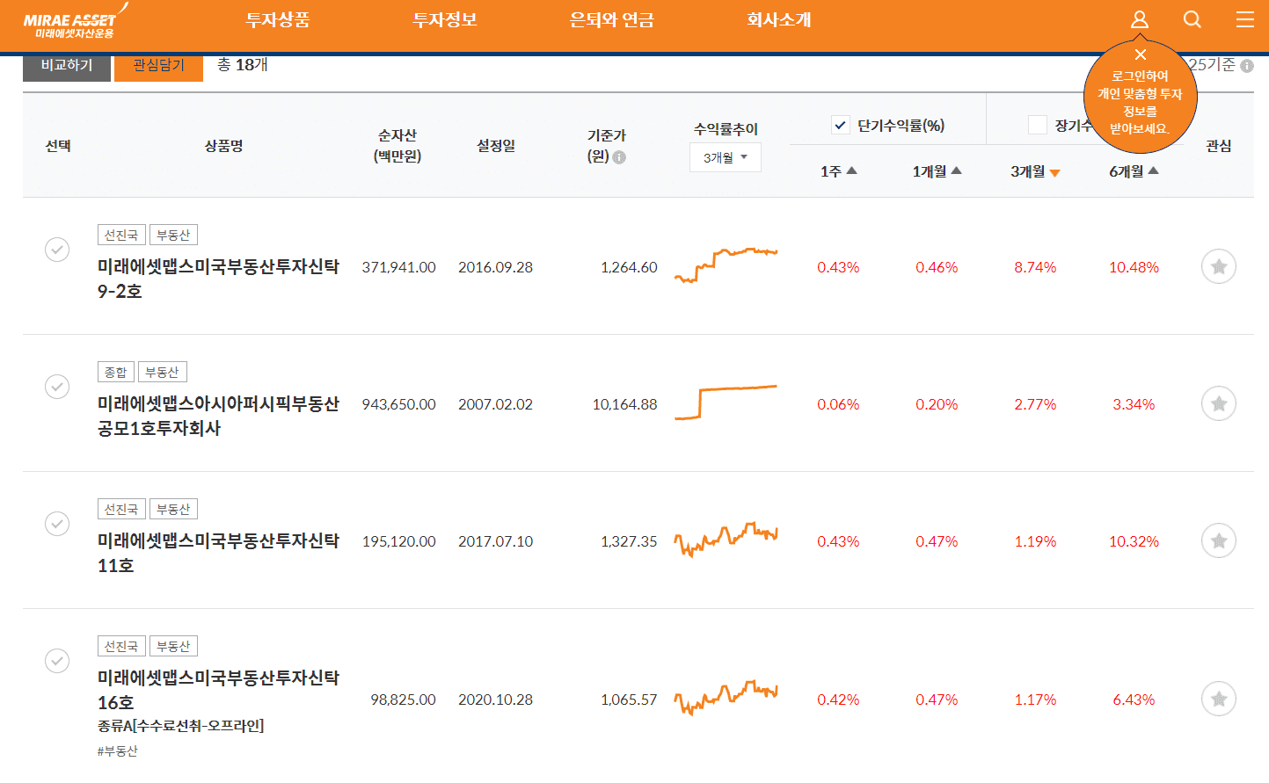Sort by 1주 return column
This screenshot has height=783, width=1269.
838,171
